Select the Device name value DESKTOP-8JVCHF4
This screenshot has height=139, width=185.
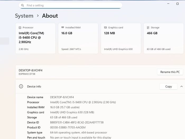62,97
